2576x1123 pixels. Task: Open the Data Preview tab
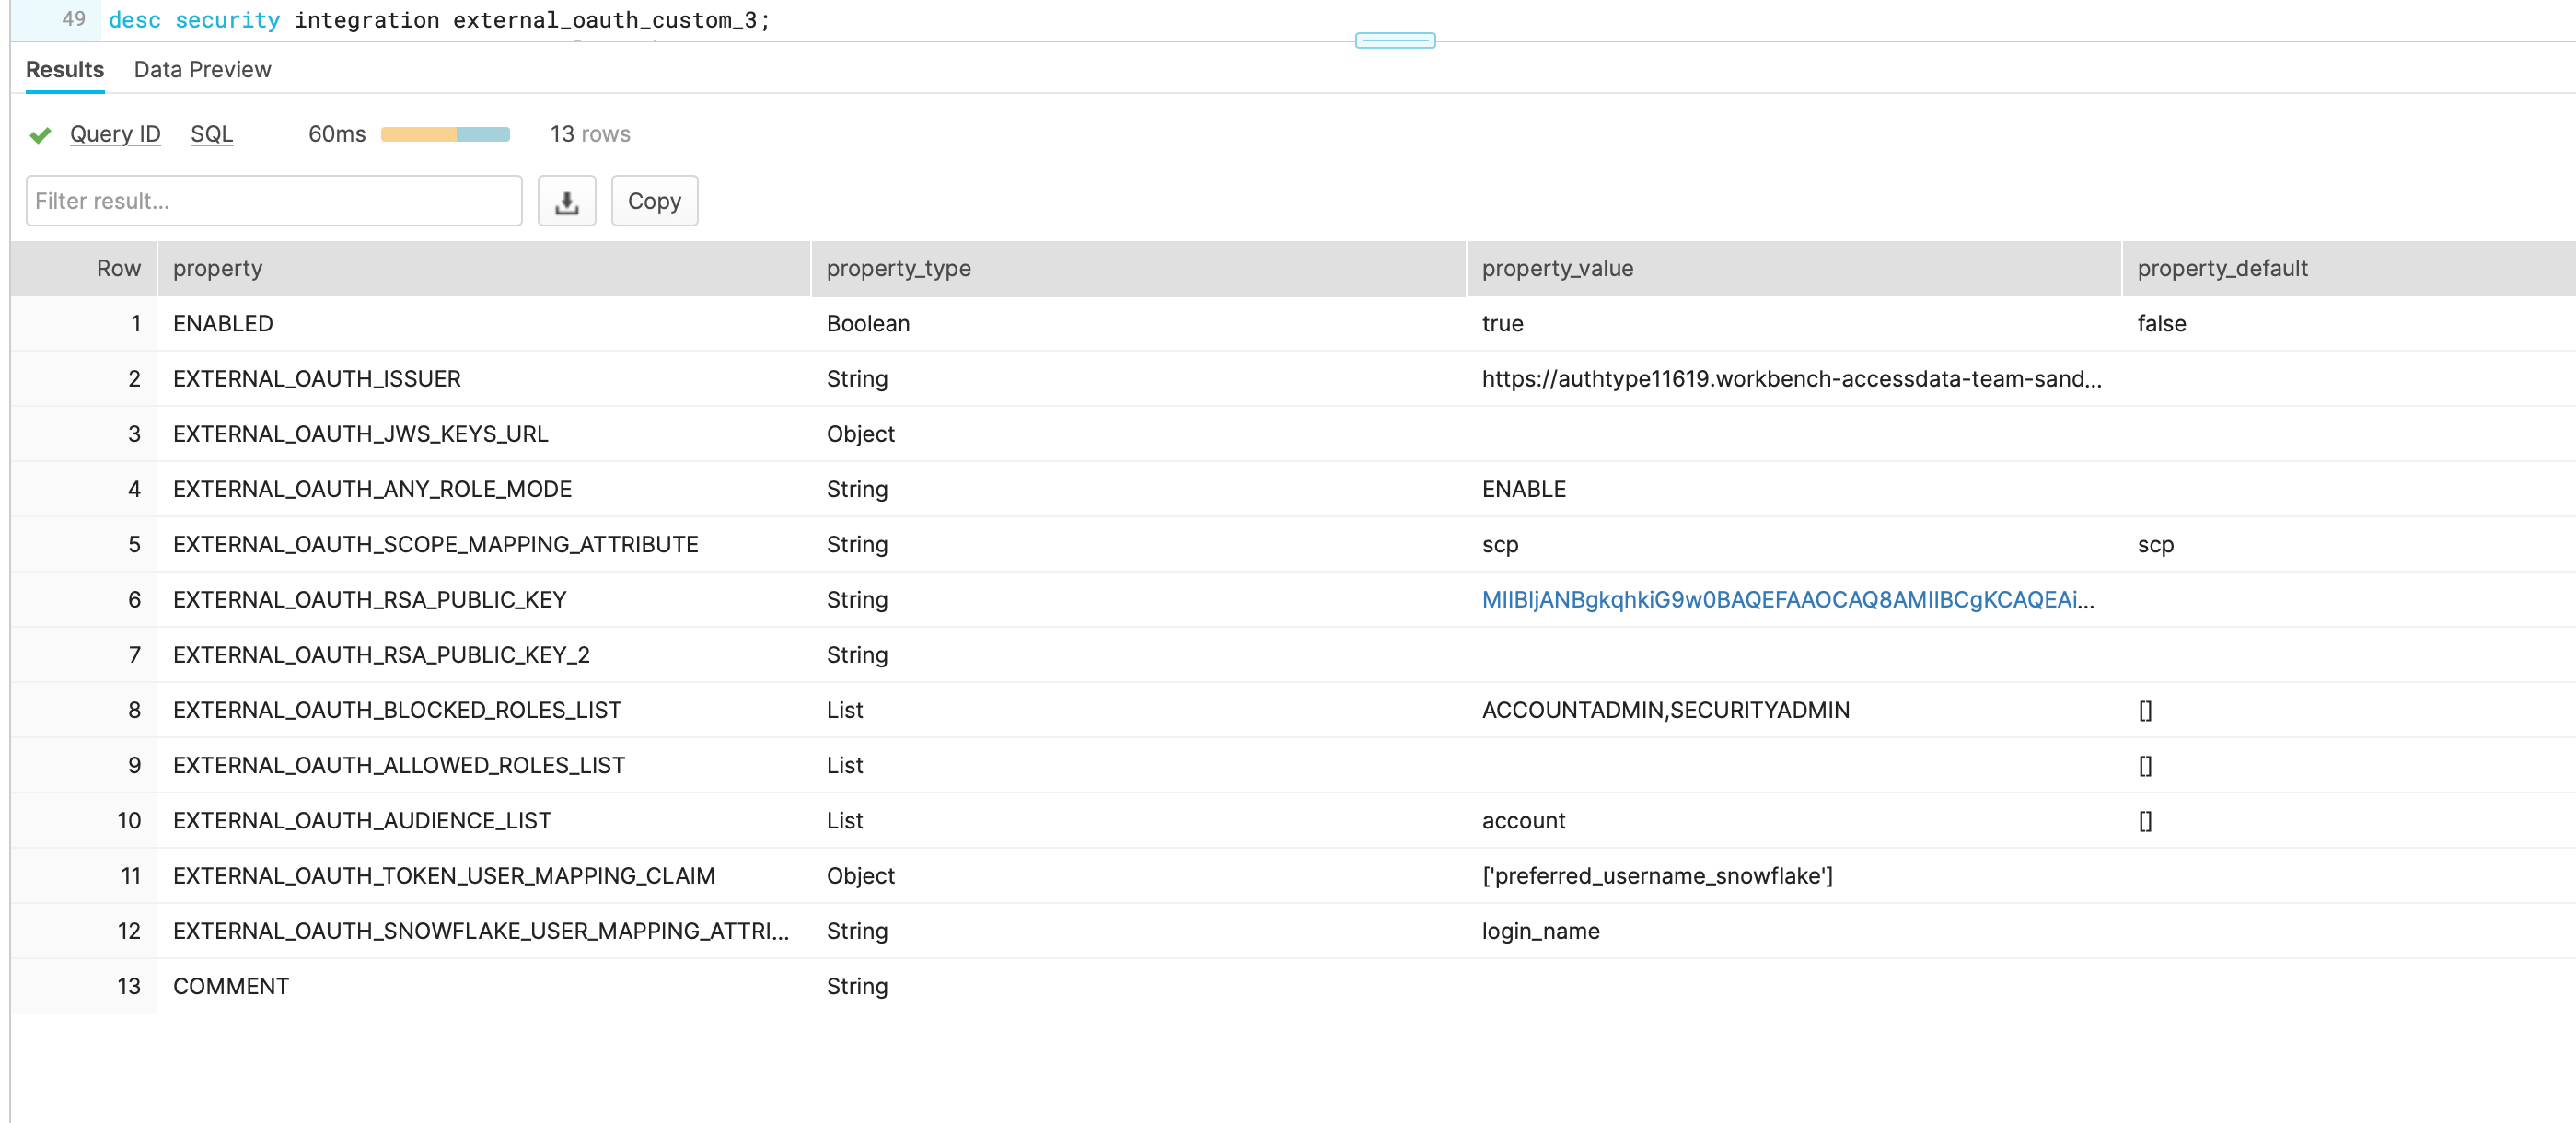coord(202,70)
